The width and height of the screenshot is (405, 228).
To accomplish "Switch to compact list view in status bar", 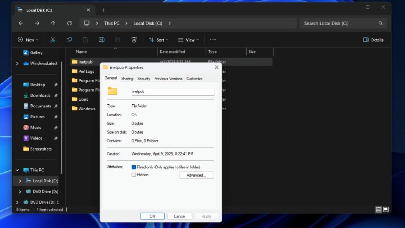I will [x=378, y=210].
